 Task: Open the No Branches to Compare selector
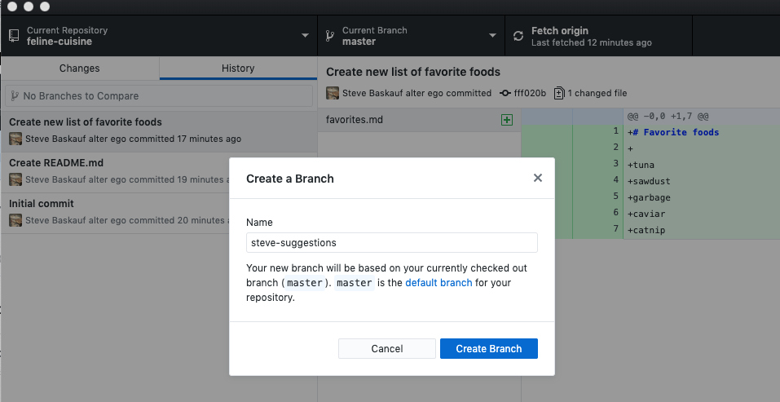(x=159, y=96)
